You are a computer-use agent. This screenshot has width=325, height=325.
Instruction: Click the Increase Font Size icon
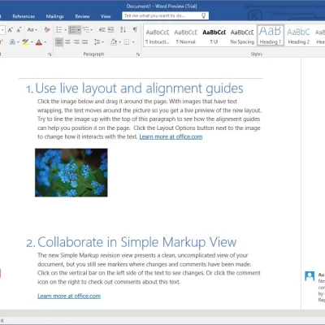click(x=11, y=30)
